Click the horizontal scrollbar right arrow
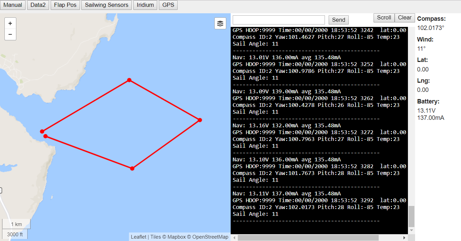The image size is (461, 241). (404, 238)
